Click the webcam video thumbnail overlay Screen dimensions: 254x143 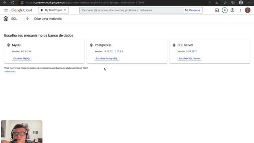(x=22, y=131)
